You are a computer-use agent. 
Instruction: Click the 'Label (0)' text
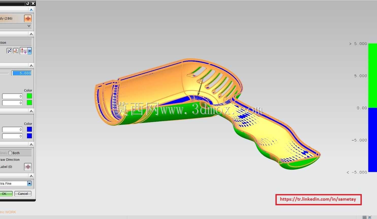pos(6,167)
